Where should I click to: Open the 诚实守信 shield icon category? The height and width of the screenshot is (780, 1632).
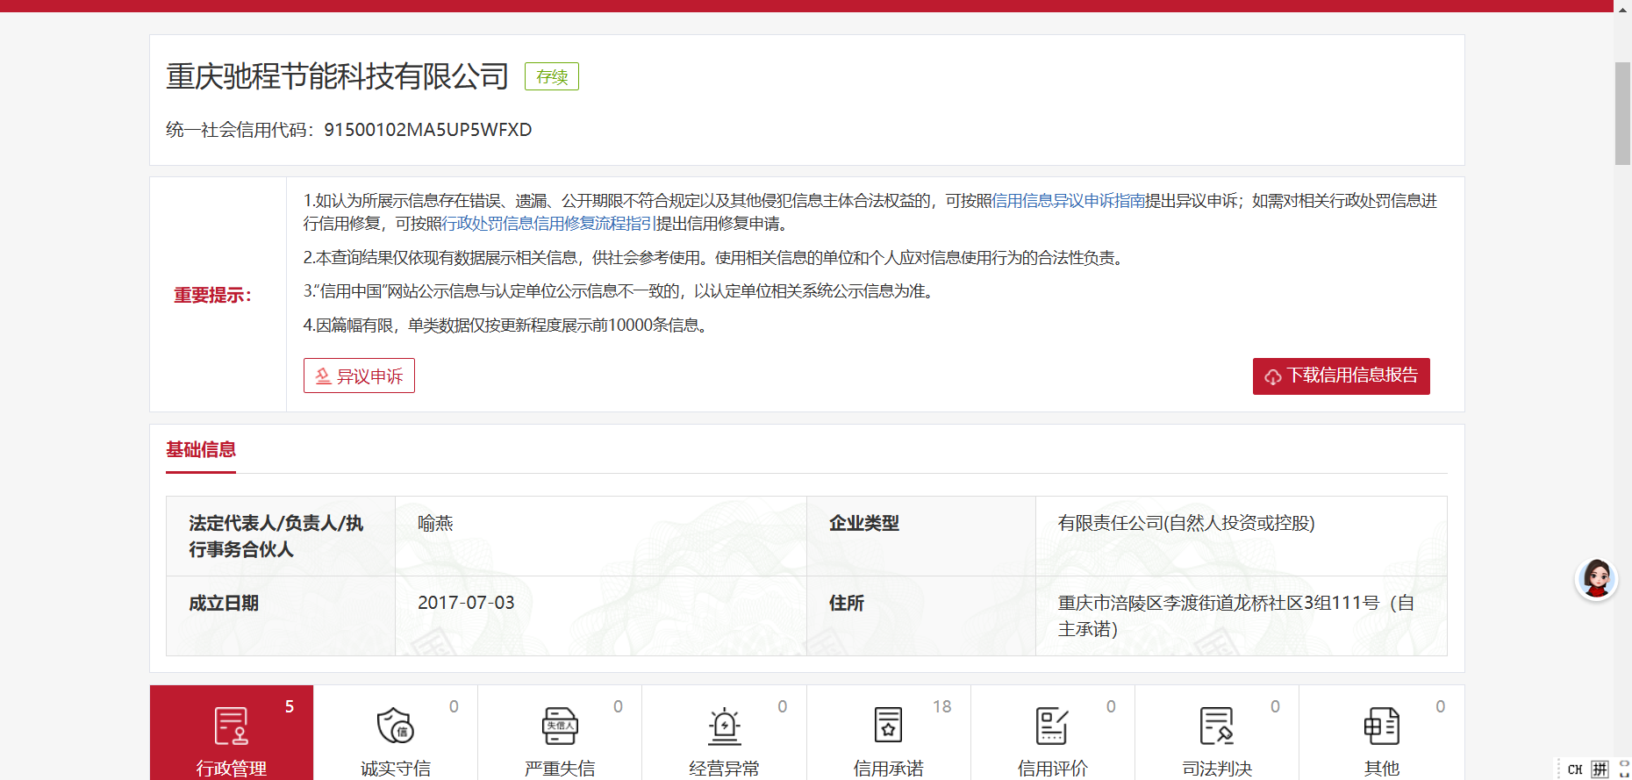tap(395, 726)
